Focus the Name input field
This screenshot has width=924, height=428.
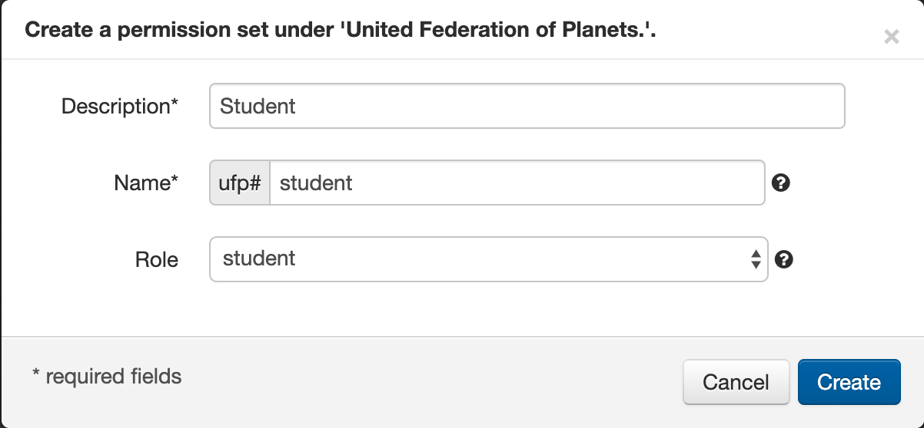[517, 183]
